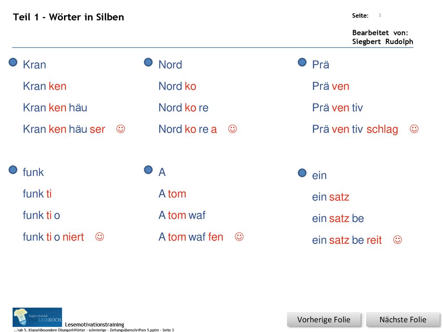Screen dimensions: 443x332
Task: Go to Nächste Folie
Action: 403,319
